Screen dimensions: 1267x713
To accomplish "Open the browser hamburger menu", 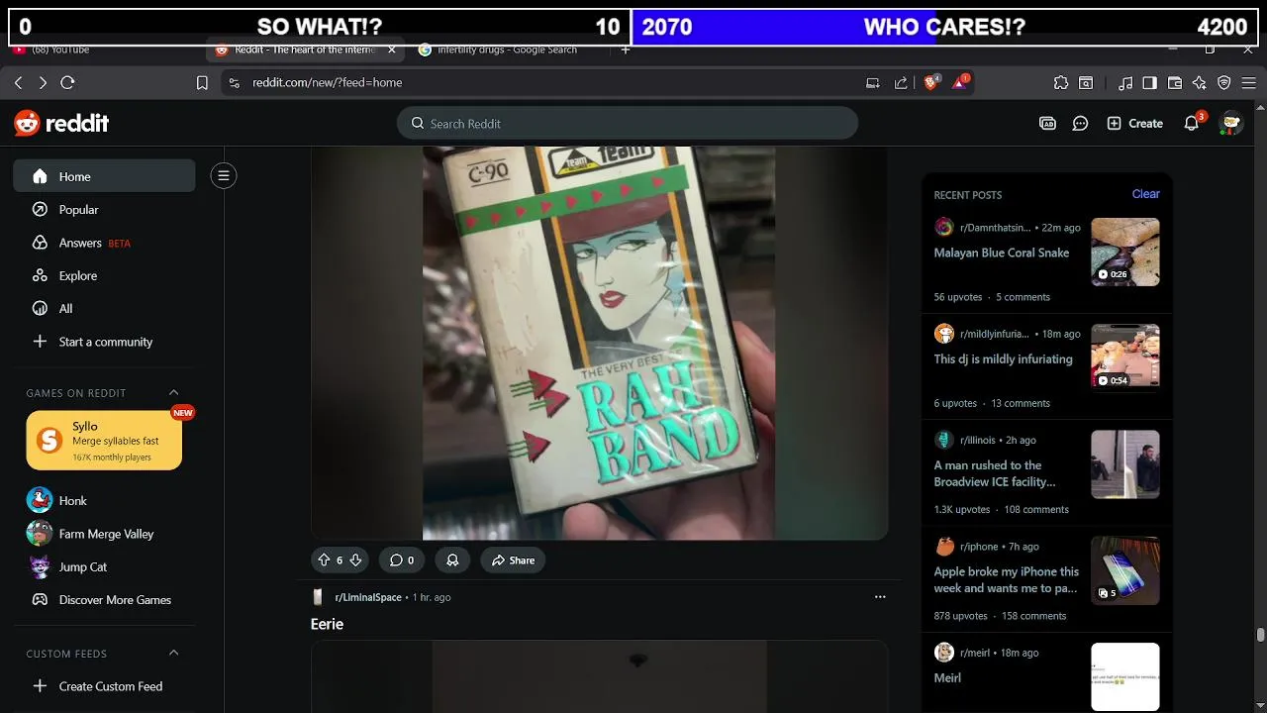I will pos(1248,83).
